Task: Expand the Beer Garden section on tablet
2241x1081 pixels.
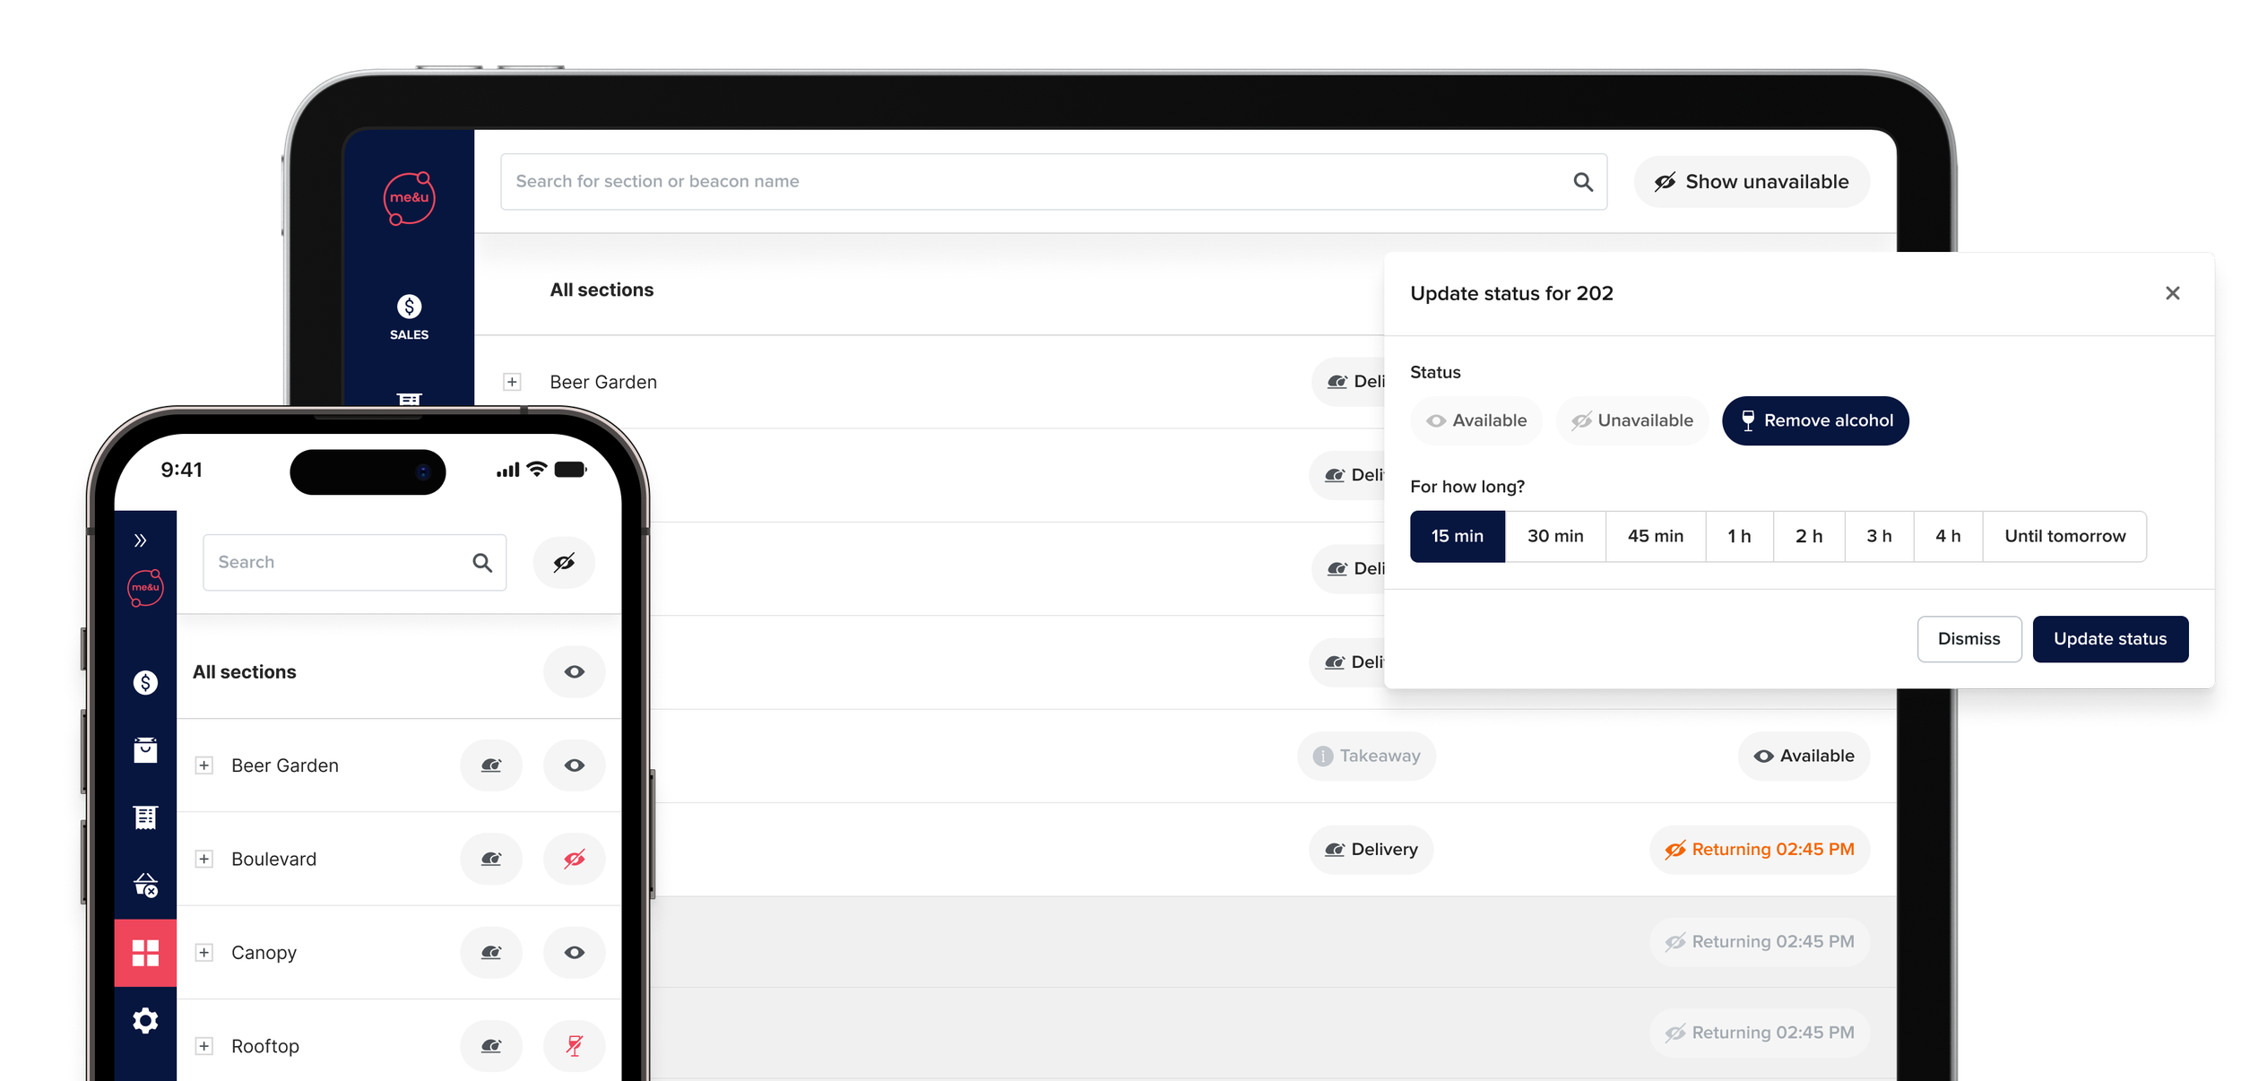Action: (x=512, y=382)
